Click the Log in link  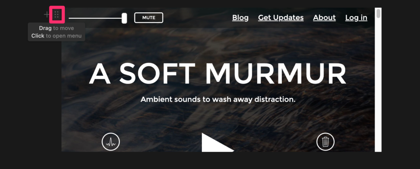356,18
